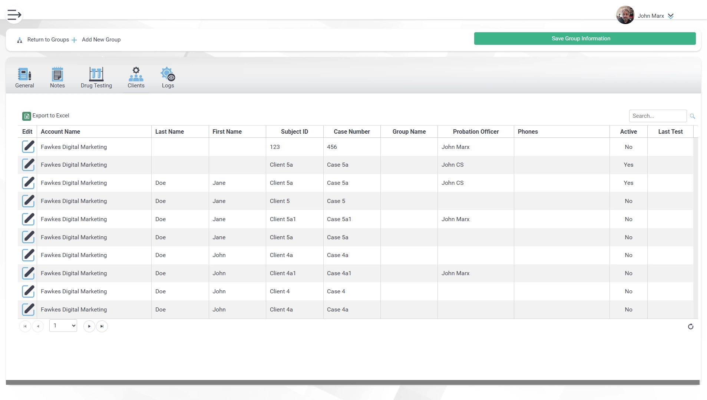Click John Marx profile avatar
The height and width of the screenshot is (400, 707).
tap(625, 15)
